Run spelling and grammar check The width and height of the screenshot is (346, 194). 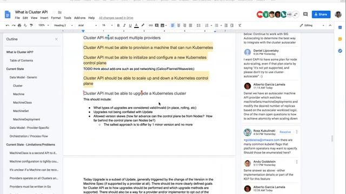[x=25, y=25]
